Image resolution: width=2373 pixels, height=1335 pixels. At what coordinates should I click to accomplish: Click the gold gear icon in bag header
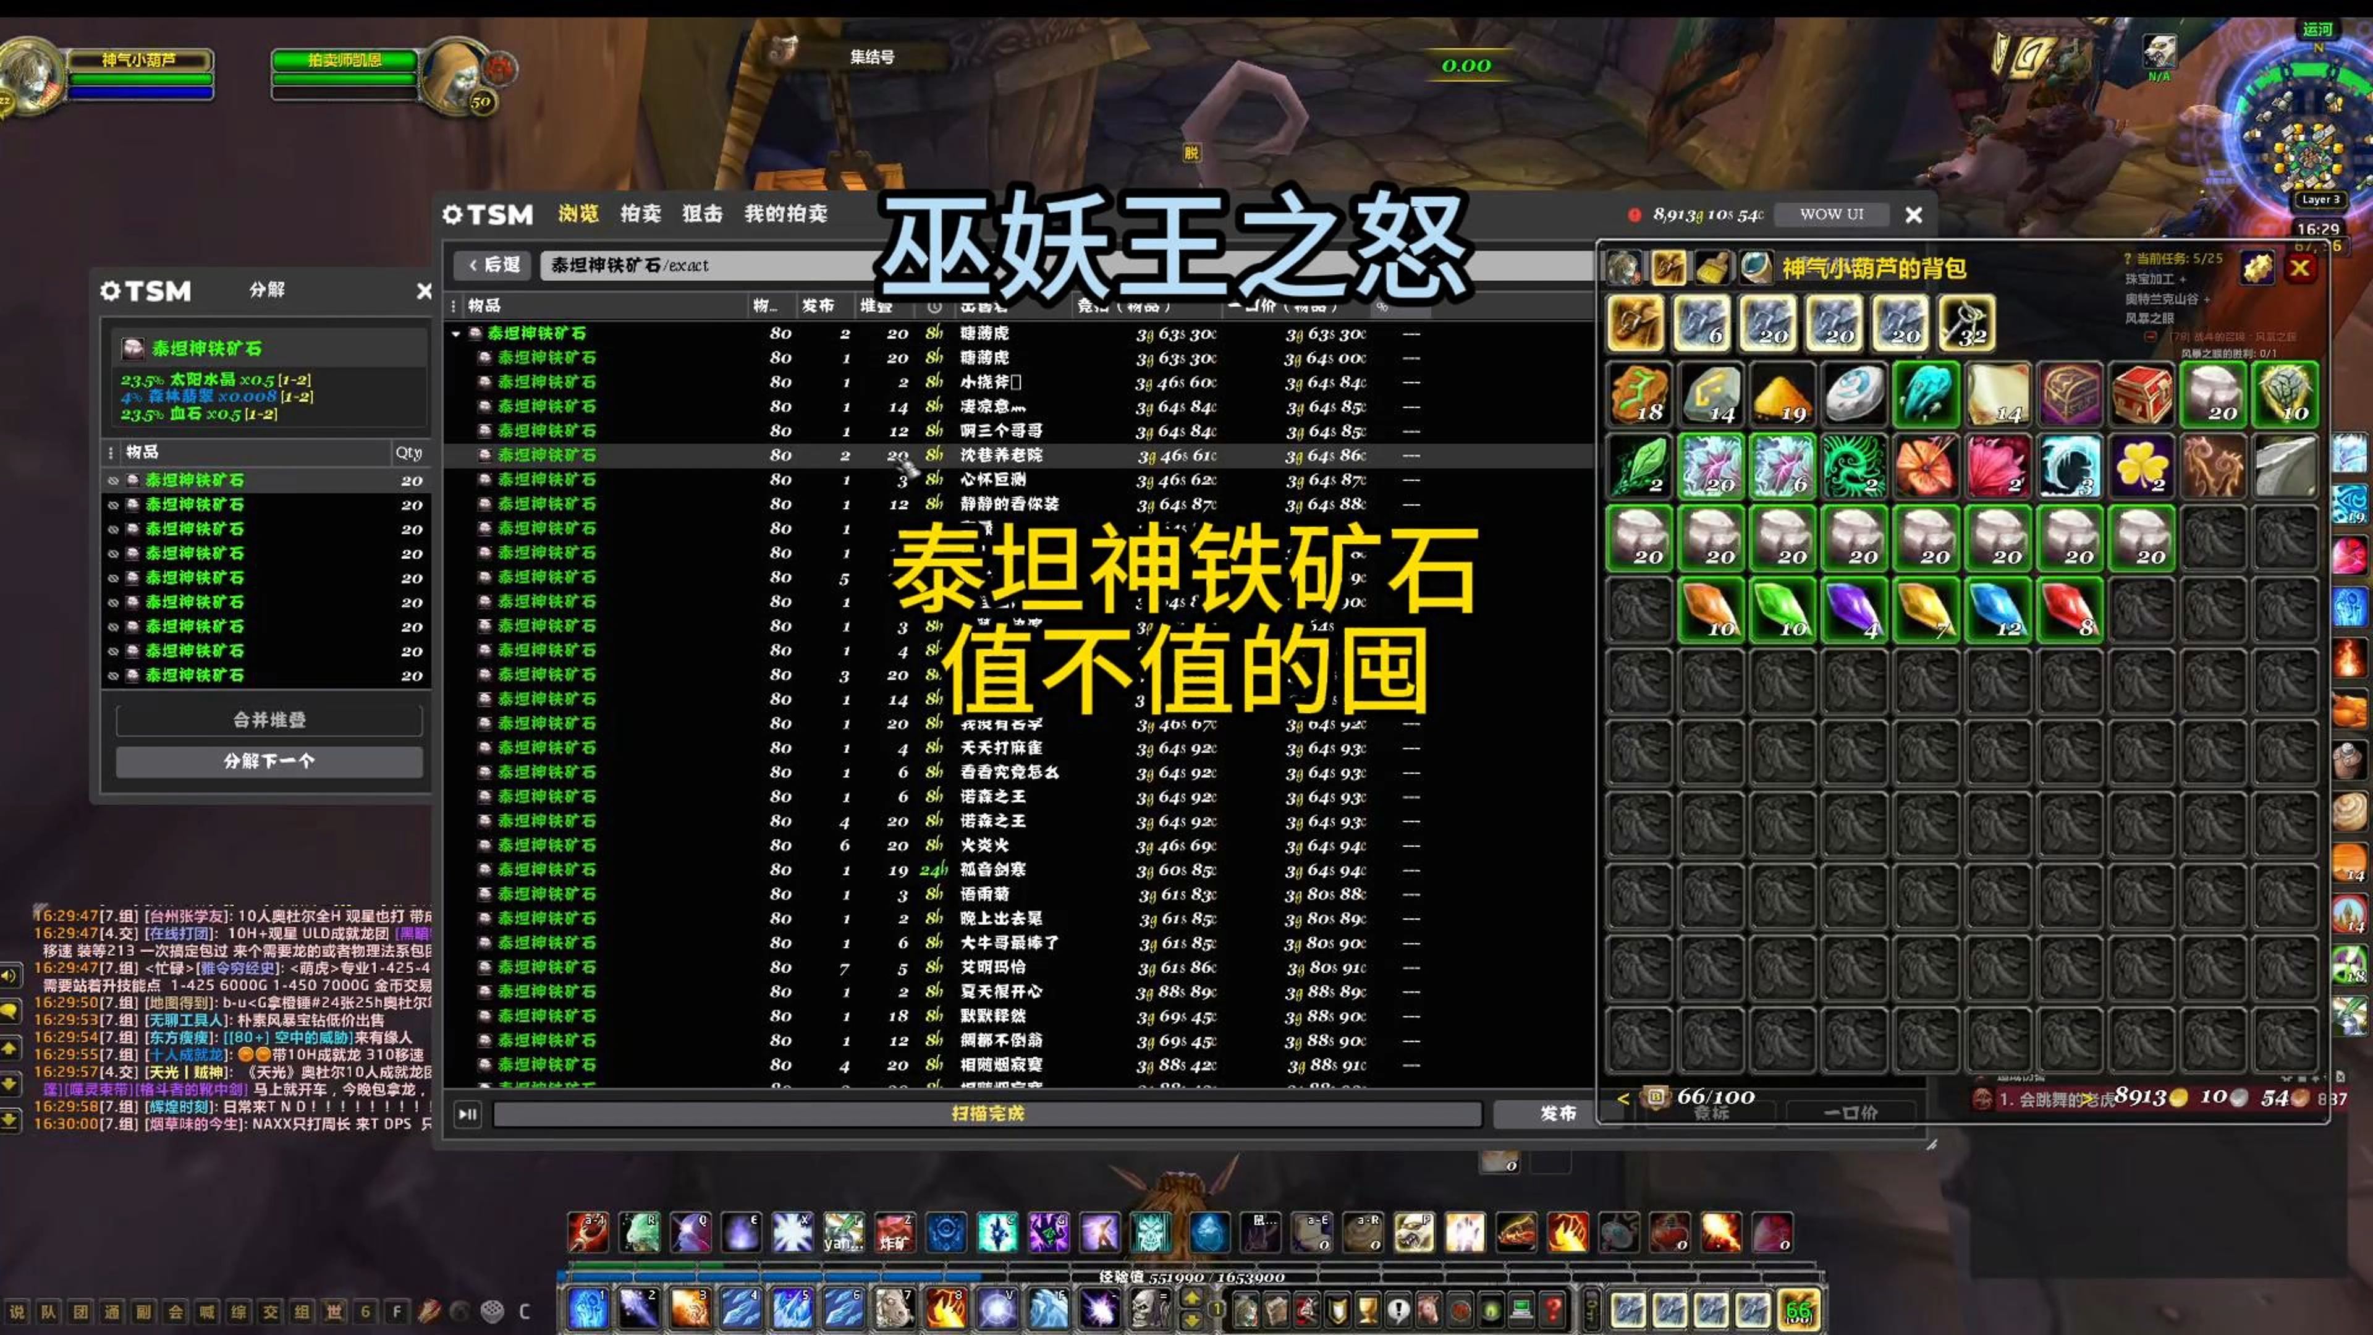click(2257, 269)
